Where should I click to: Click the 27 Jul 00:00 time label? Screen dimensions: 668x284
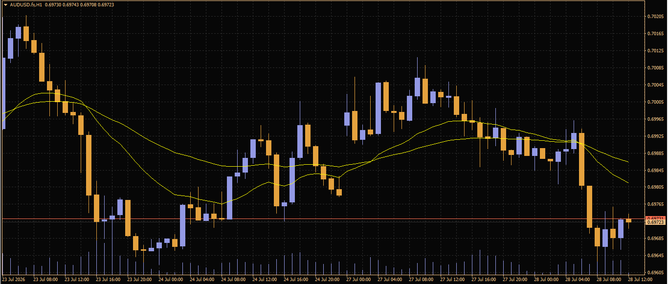[358, 280]
